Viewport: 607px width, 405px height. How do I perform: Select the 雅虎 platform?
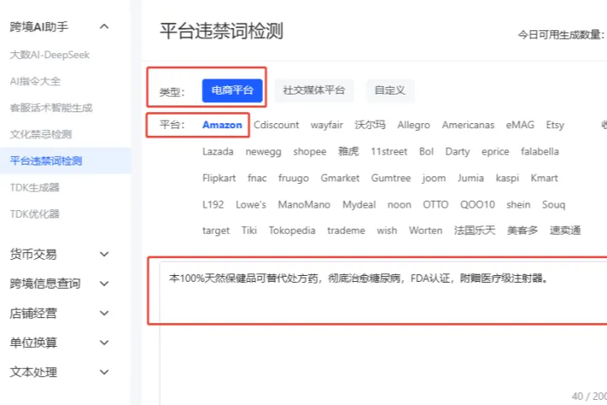click(x=348, y=152)
